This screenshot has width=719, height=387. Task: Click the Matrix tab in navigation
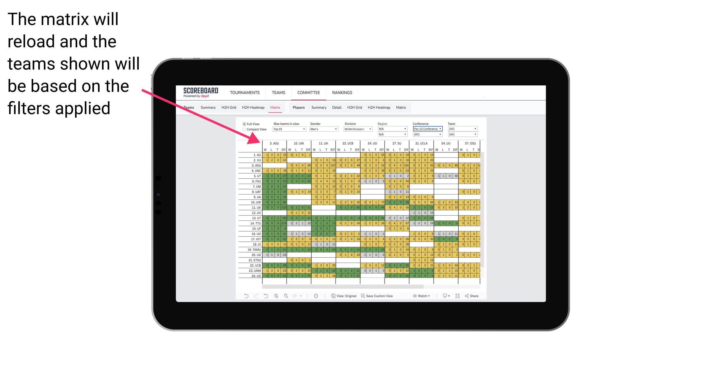click(x=276, y=107)
